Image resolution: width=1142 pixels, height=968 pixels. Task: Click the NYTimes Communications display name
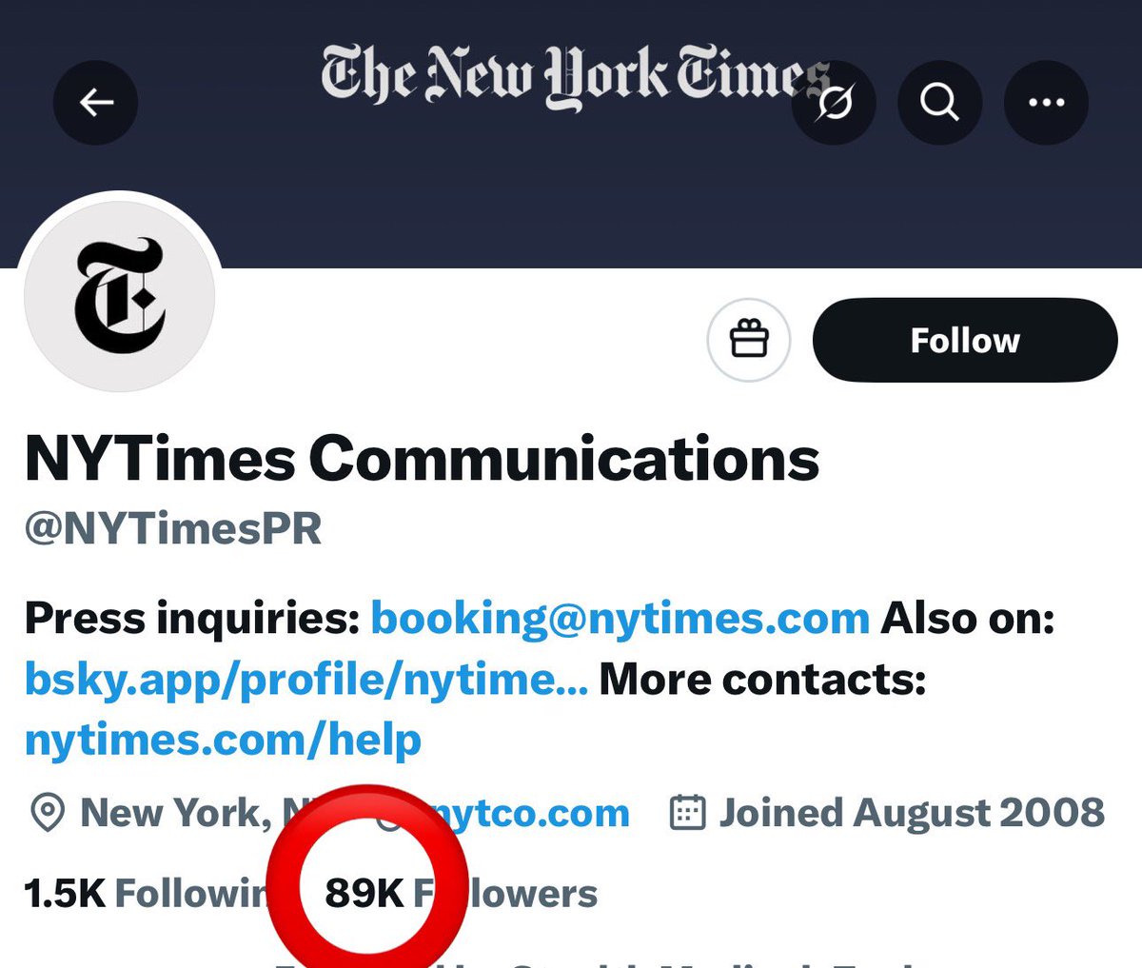(x=422, y=459)
